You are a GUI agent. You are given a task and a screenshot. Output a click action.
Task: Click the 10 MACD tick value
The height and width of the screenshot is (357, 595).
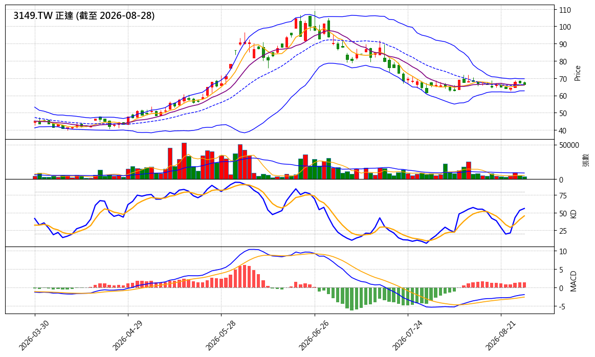point(563,252)
